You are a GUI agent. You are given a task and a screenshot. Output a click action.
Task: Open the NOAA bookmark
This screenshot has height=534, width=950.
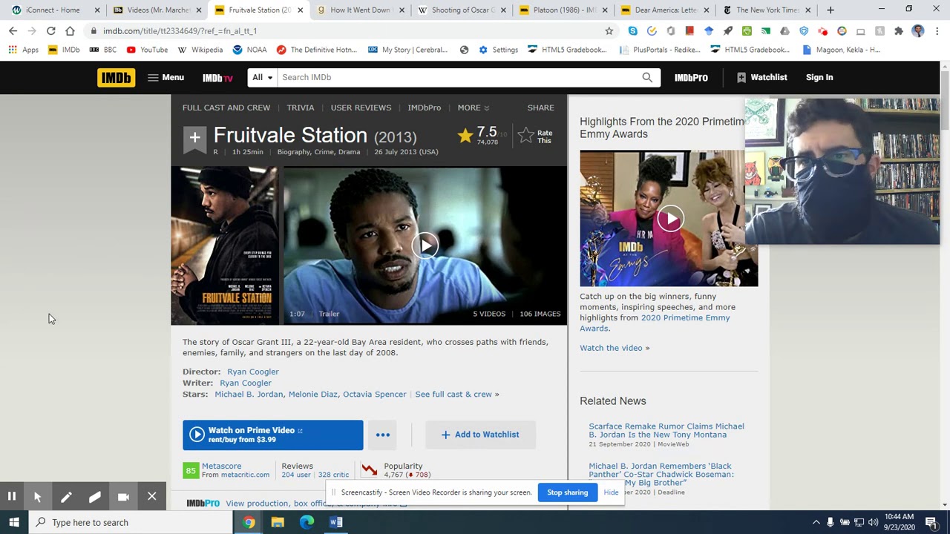(249, 50)
